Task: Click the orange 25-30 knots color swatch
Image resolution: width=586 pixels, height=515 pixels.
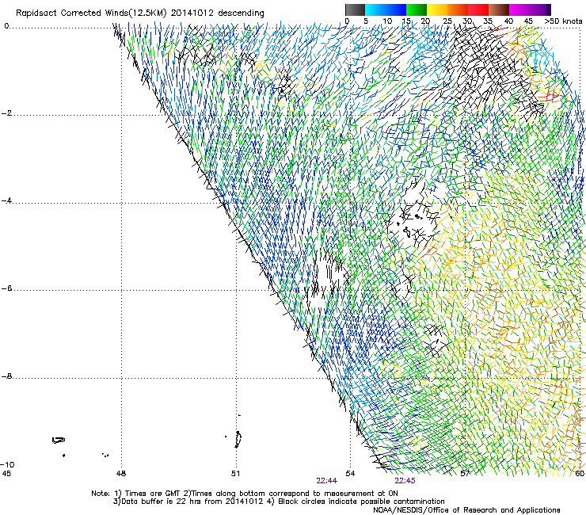Action: (x=458, y=10)
